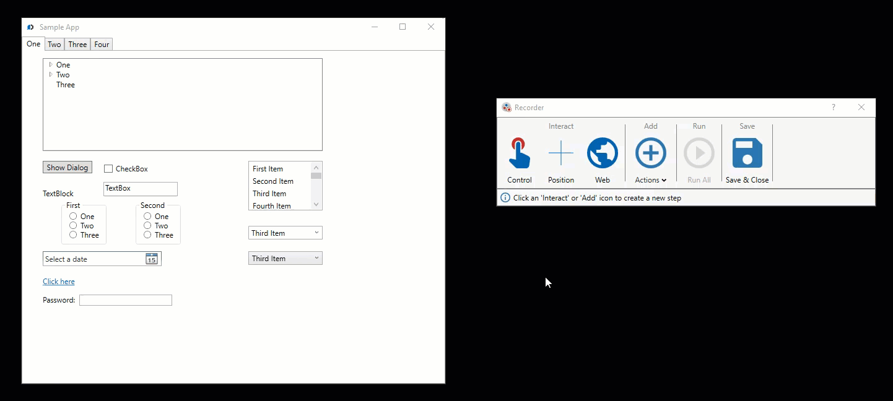This screenshot has width=893, height=401.
Task: Select radio Three in the First group
Action: point(73,235)
